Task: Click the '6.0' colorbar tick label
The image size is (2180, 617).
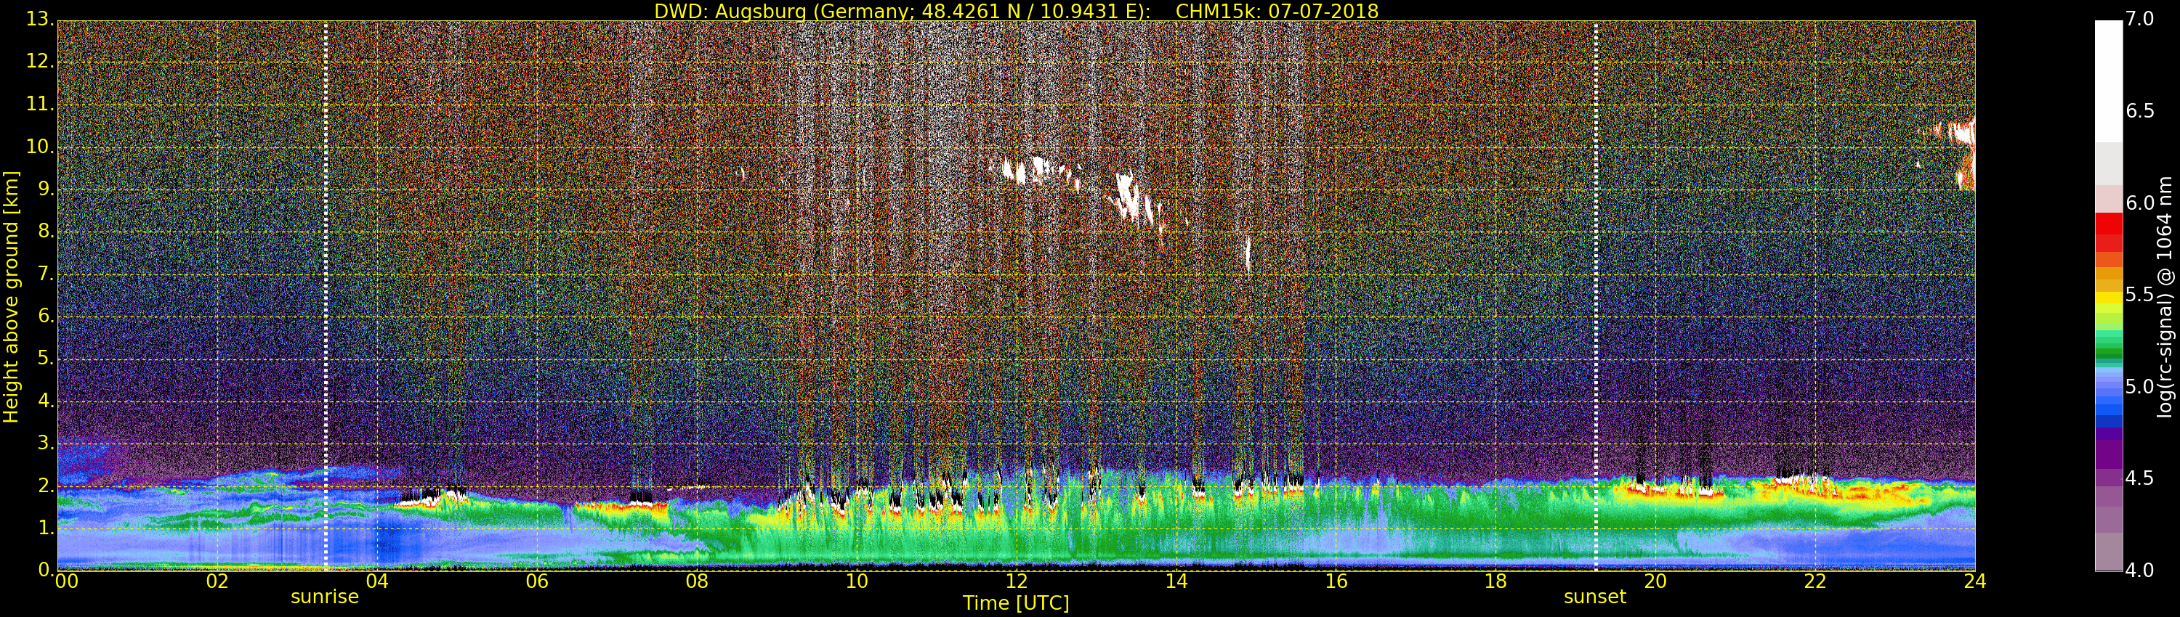Action: [2139, 203]
